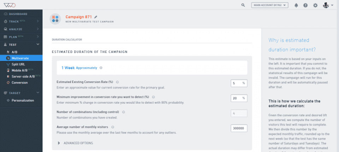Go to Dashboard in sidebar
The width and height of the screenshot is (339, 152).
coord(18,14)
